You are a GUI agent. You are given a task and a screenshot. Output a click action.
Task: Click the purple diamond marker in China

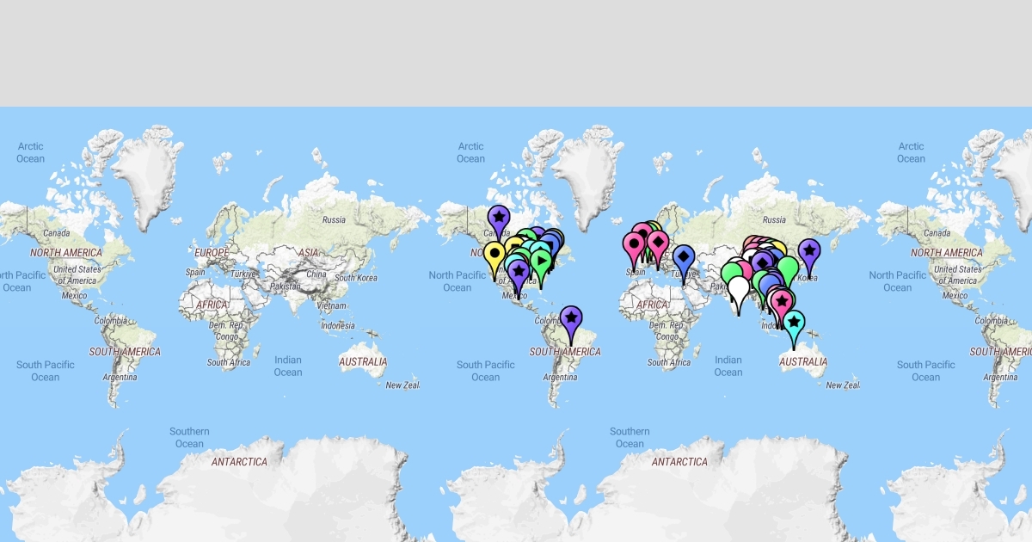click(761, 261)
